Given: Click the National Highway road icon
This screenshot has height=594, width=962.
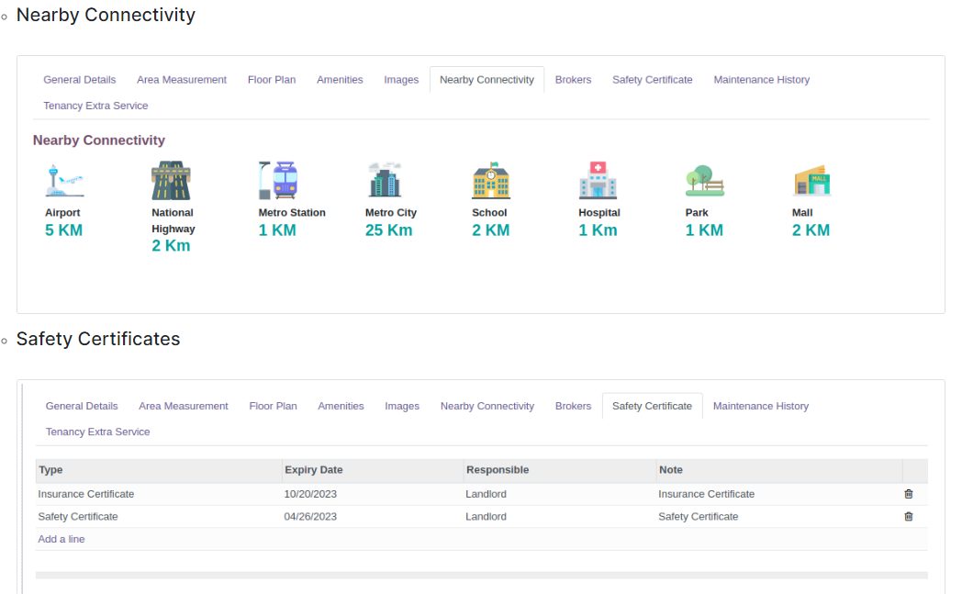Looking at the screenshot, I should (171, 181).
